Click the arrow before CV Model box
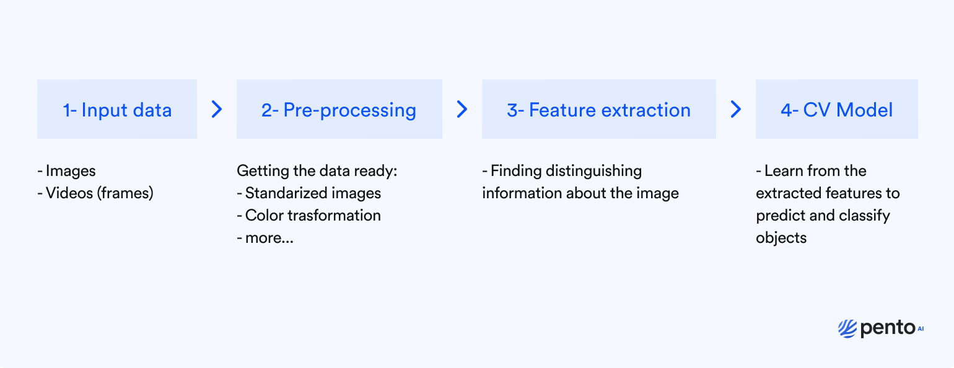This screenshot has width=954, height=368. pyautogui.click(x=736, y=110)
